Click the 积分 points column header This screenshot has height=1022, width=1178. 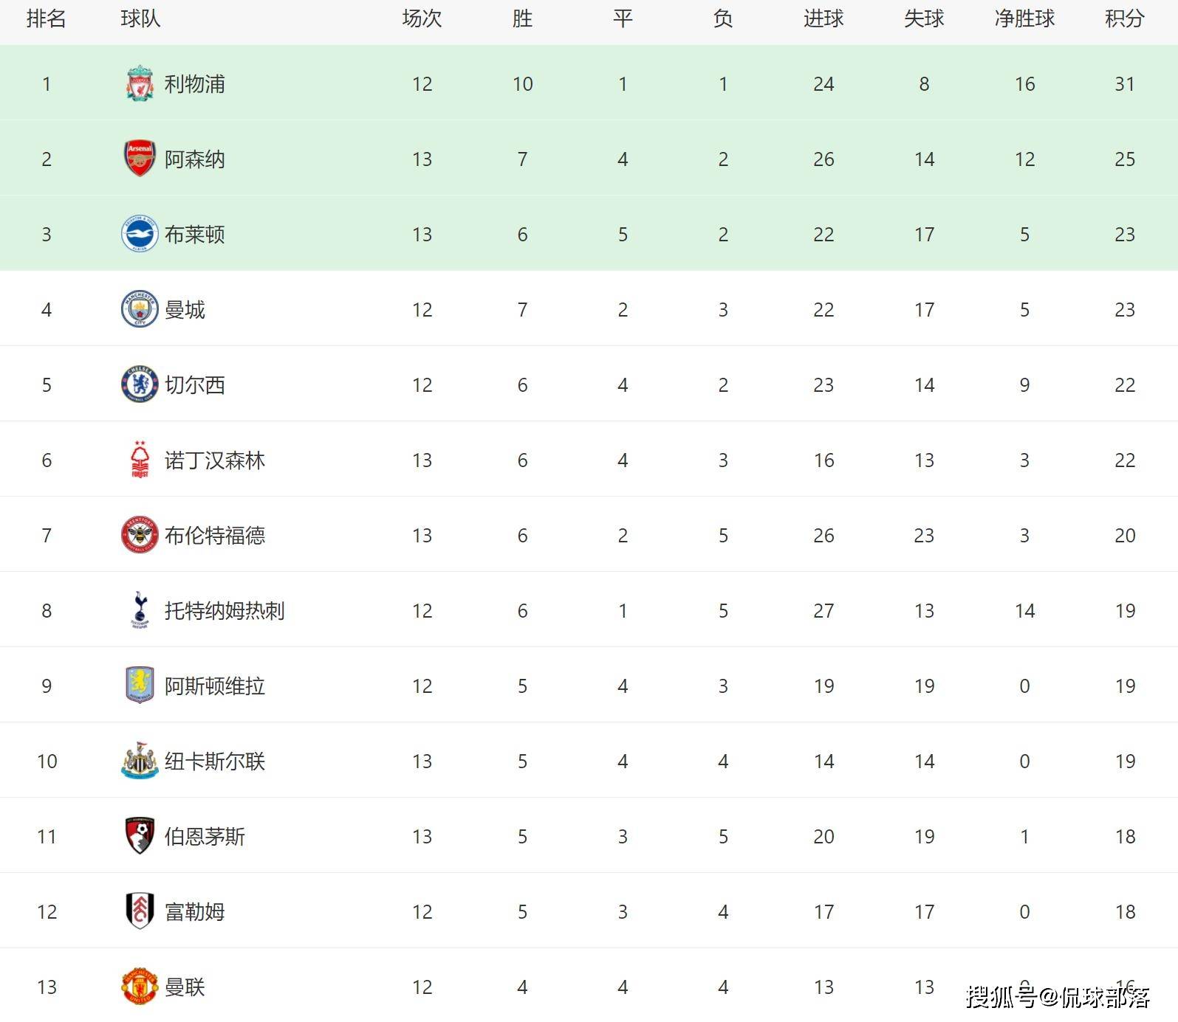(x=1125, y=18)
